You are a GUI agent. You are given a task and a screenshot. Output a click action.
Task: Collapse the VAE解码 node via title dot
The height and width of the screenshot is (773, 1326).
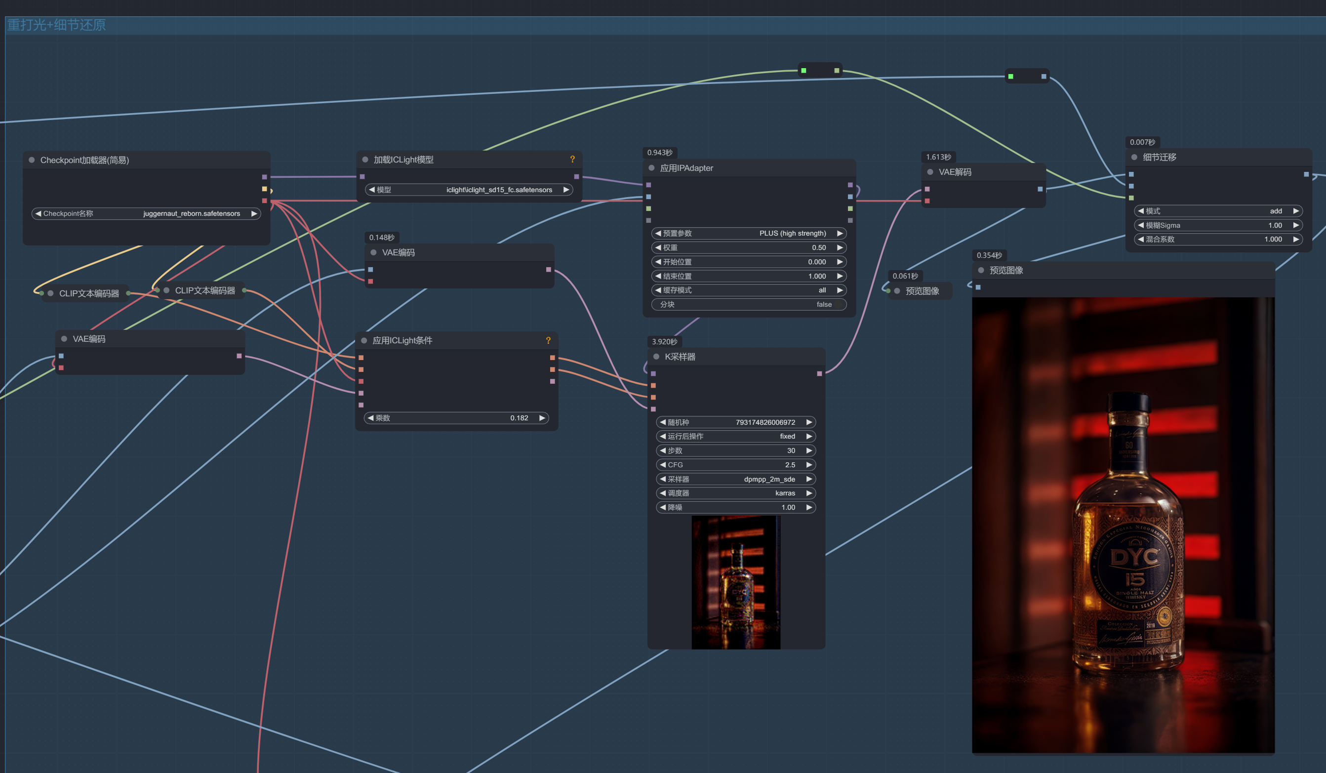click(x=930, y=172)
